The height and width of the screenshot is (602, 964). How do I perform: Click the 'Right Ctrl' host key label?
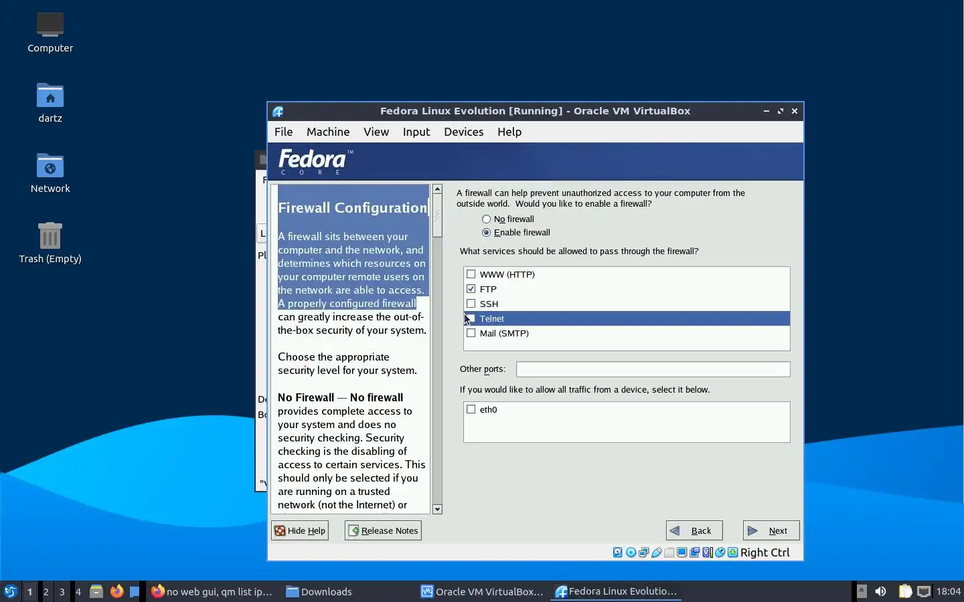tap(765, 553)
